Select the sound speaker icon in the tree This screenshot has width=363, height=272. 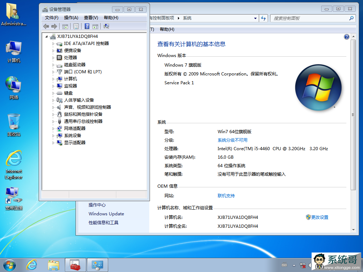point(59,107)
